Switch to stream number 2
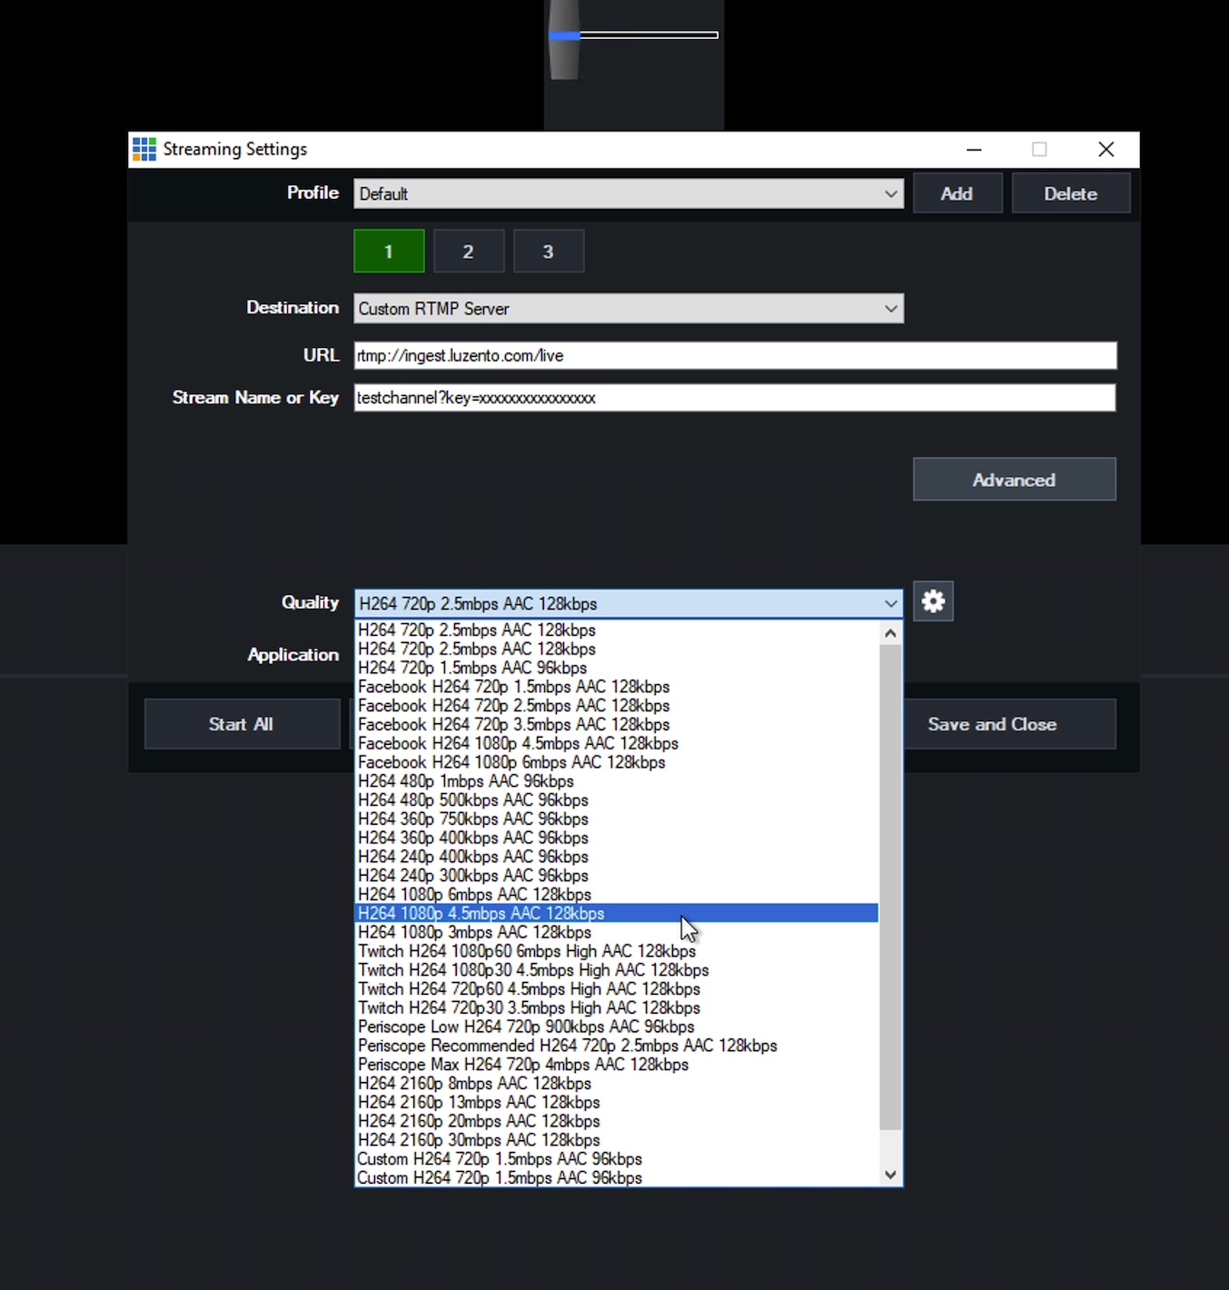Screen dimensions: 1229x1290 [x=469, y=252]
